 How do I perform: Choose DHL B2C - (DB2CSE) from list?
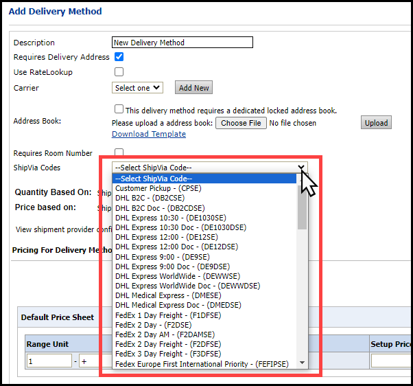click(x=150, y=198)
